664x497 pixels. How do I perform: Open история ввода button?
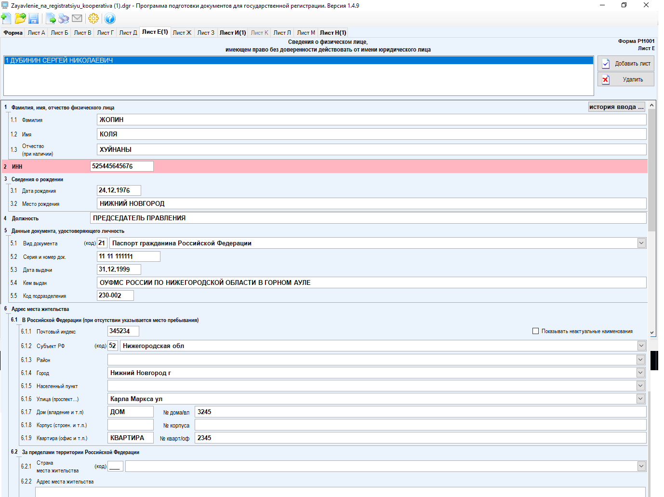617,107
